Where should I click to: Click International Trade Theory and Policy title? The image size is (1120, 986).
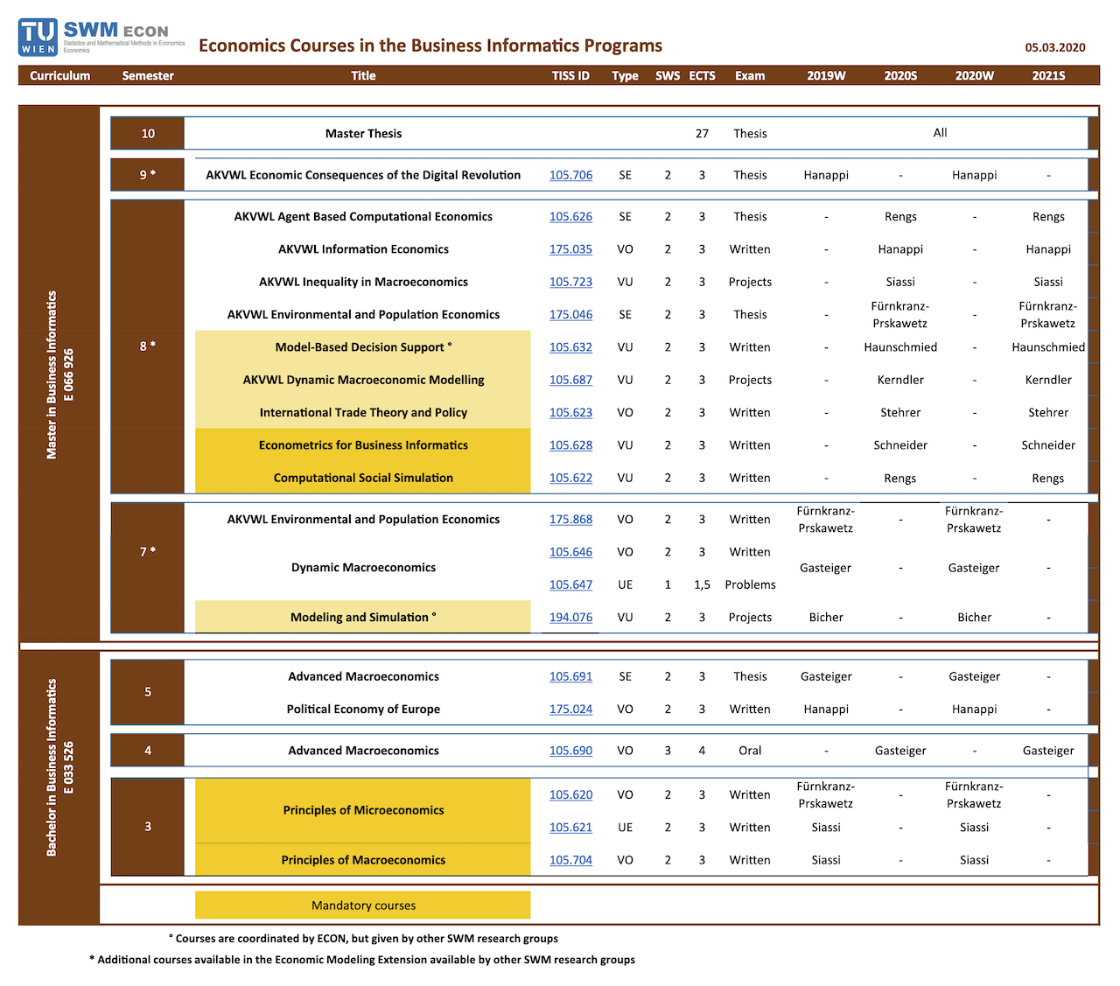(x=363, y=412)
